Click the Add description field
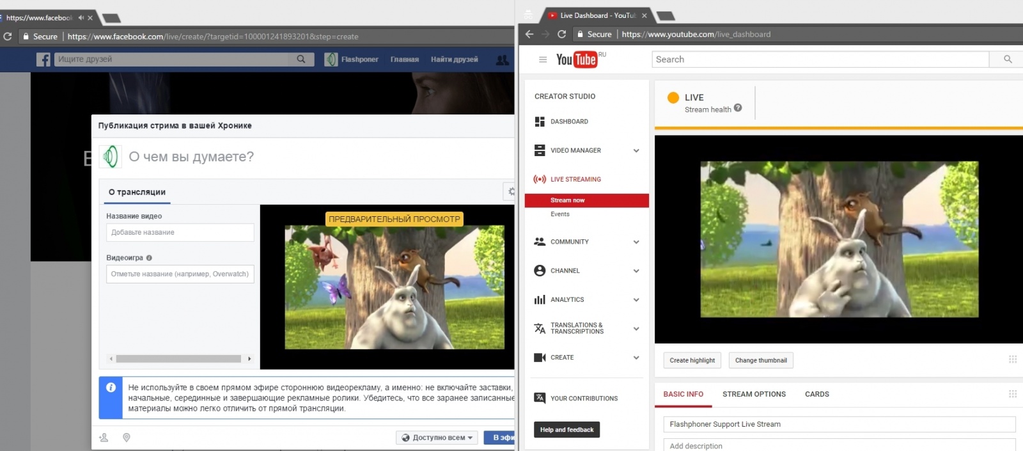The height and width of the screenshot is (451, 1023). point(839,445)
